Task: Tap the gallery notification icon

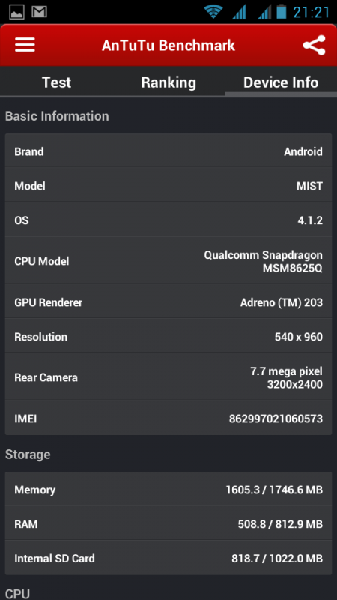Action: pos(16,11)
